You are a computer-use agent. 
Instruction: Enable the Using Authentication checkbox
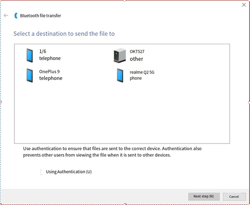coord(42,172)
